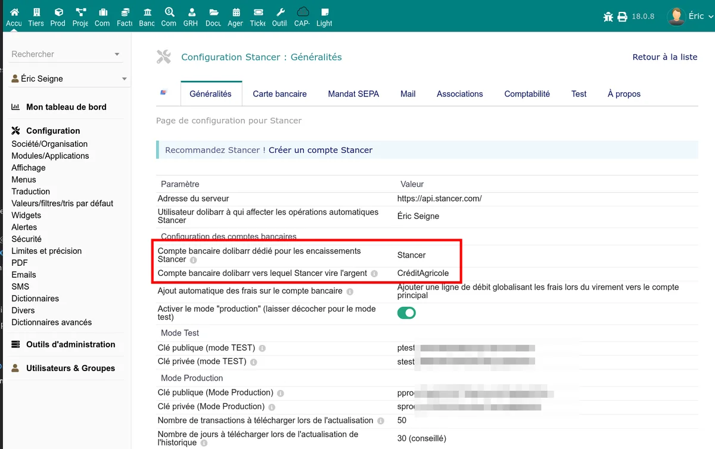Viewport: 715px width, 449px height.
Task: Open Dictionnaires avancés in sidebar
Action: pyautogui.click(x=52, y=322)
